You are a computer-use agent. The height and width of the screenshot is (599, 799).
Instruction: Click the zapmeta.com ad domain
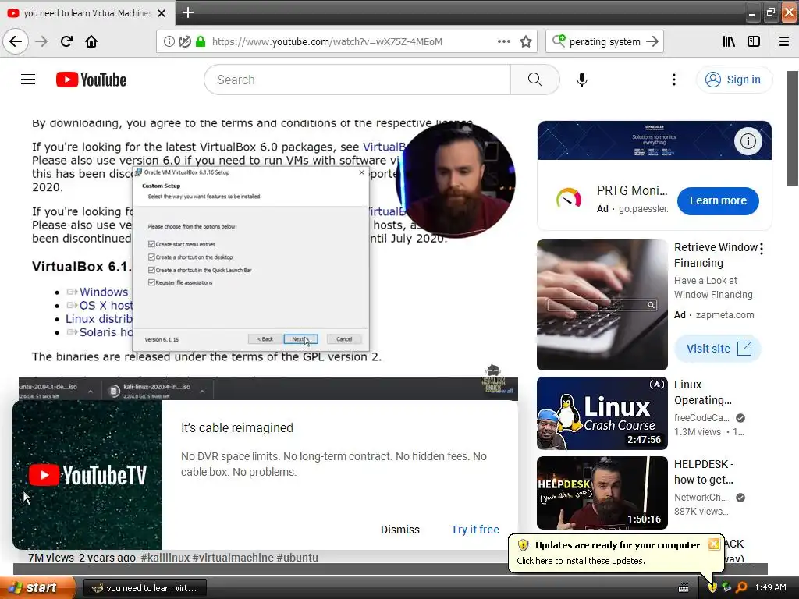725,315
